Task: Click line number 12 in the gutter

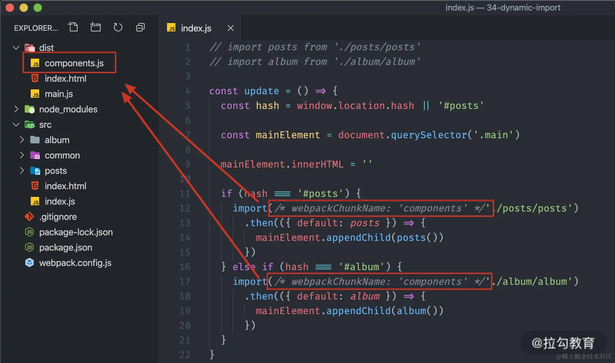Action: (x=185, y=208)
